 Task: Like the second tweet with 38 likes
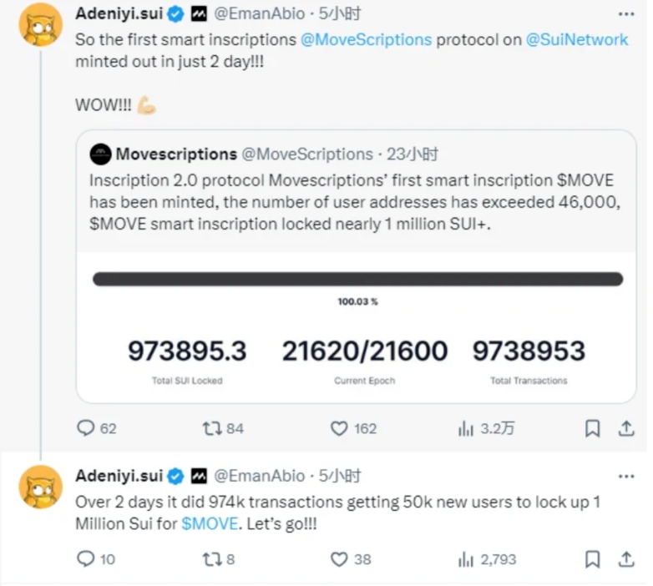point(351,559)
